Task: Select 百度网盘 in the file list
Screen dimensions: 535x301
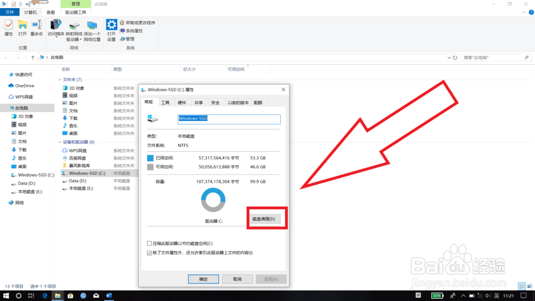Action: coord(74,158)
